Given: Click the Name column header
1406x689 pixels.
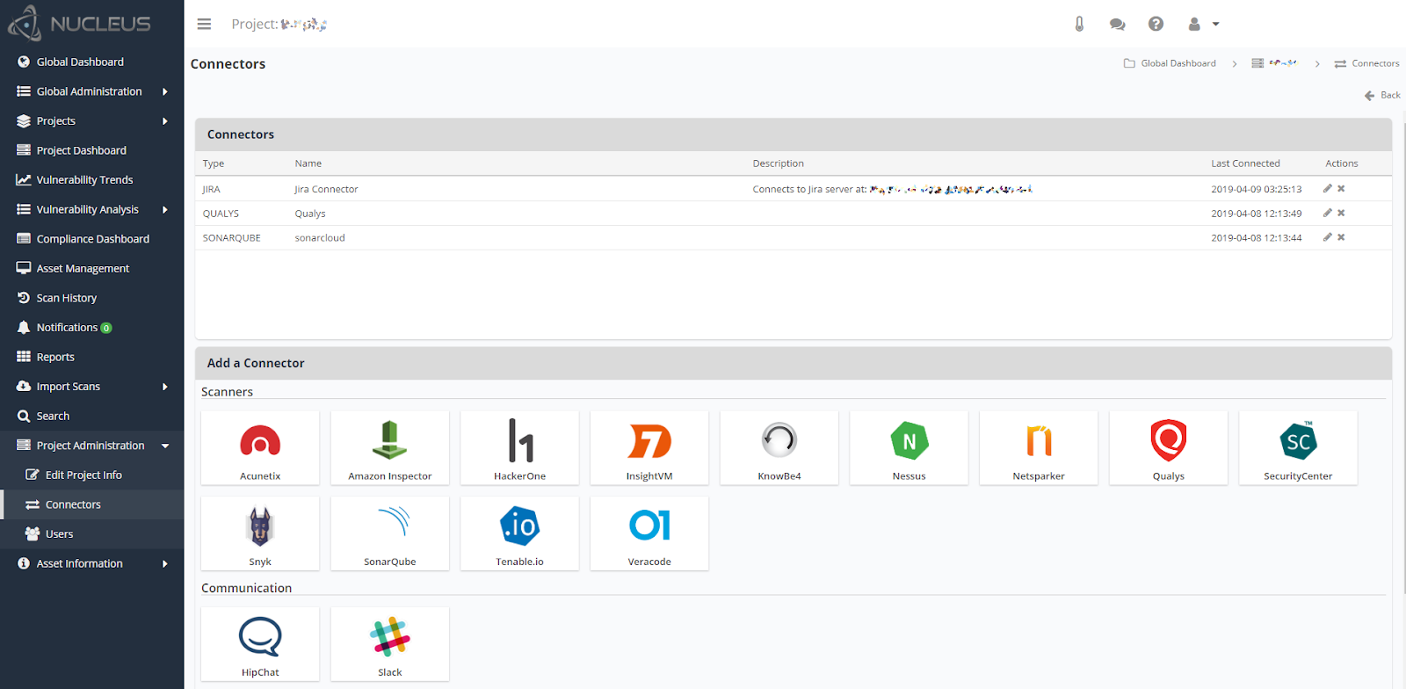Looking at the screenshot, I should (x=308, y=163).
